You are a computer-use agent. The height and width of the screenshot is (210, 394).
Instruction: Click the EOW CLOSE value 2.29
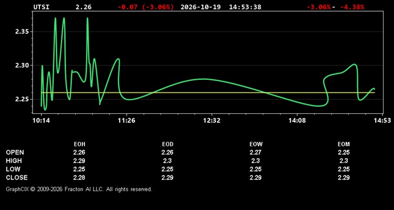click(255, 177)
